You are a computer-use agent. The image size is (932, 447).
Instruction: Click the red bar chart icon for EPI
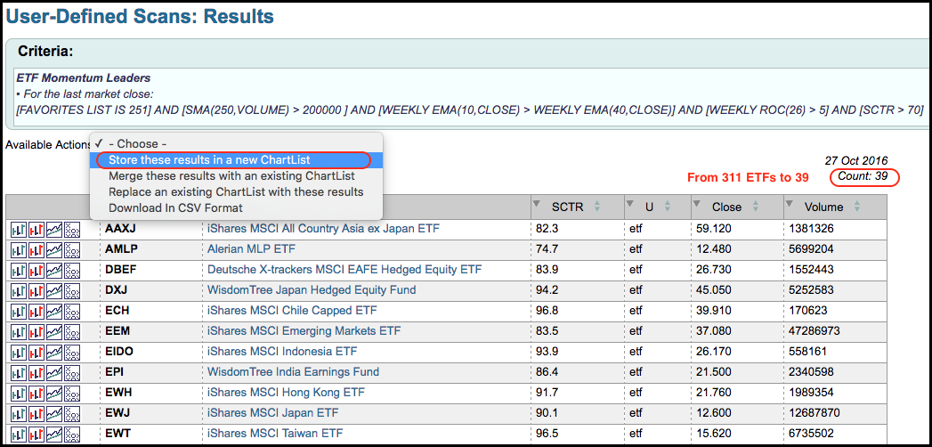click(36, 373)
